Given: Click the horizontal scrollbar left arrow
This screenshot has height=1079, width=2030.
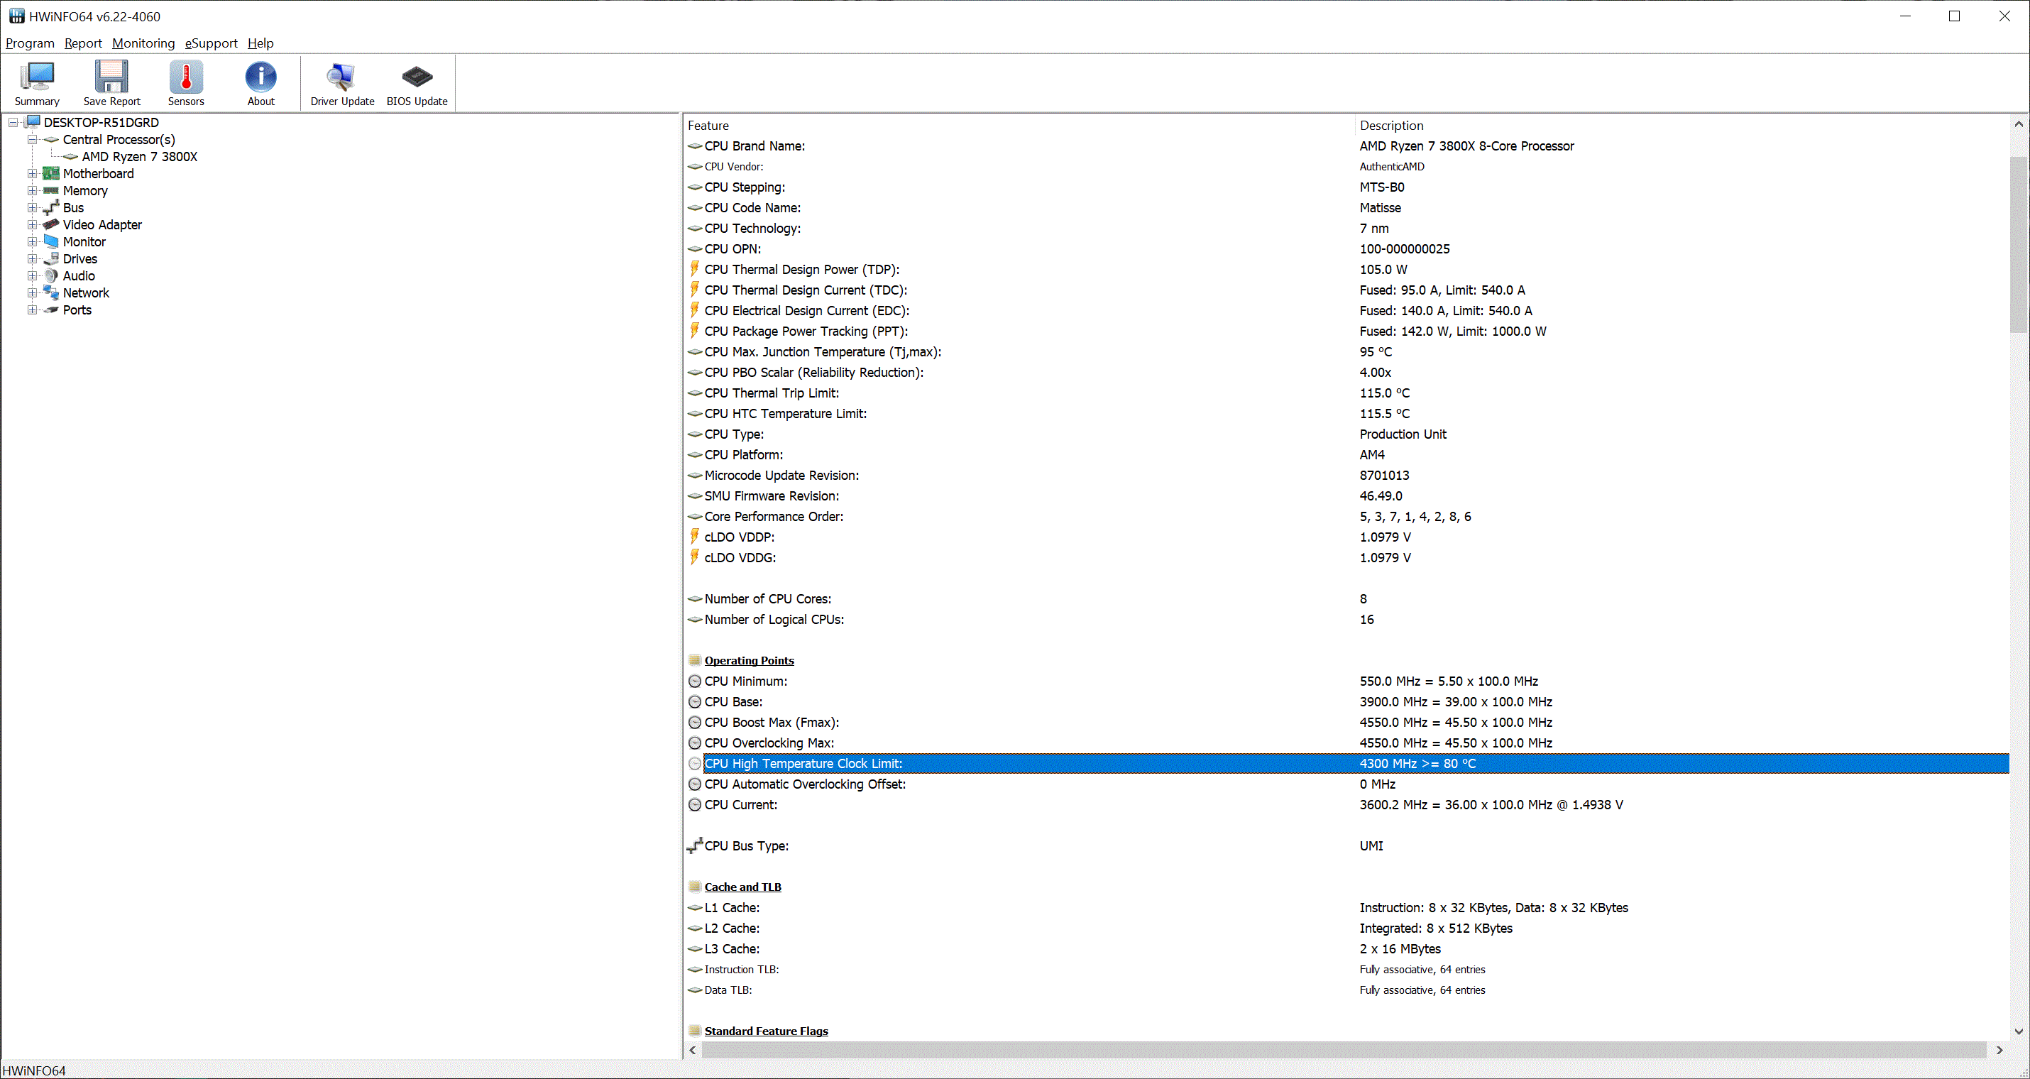Looking at the screenshot, I should click(693, 1050).
